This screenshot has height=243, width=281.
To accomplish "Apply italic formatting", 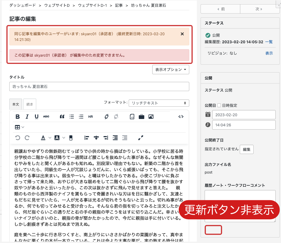I will 27,116.
